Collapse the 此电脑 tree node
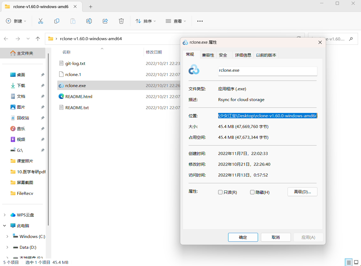The height and width of the screenshot is (266, 361). point(5,226)
